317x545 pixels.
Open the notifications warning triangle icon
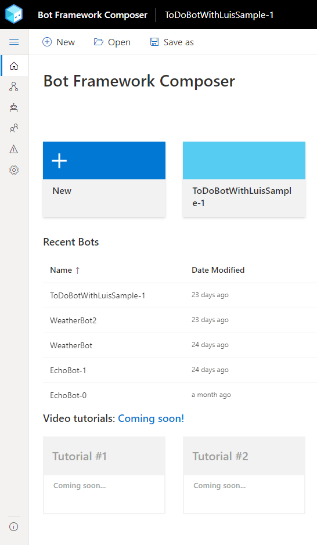tap(14, 149)
